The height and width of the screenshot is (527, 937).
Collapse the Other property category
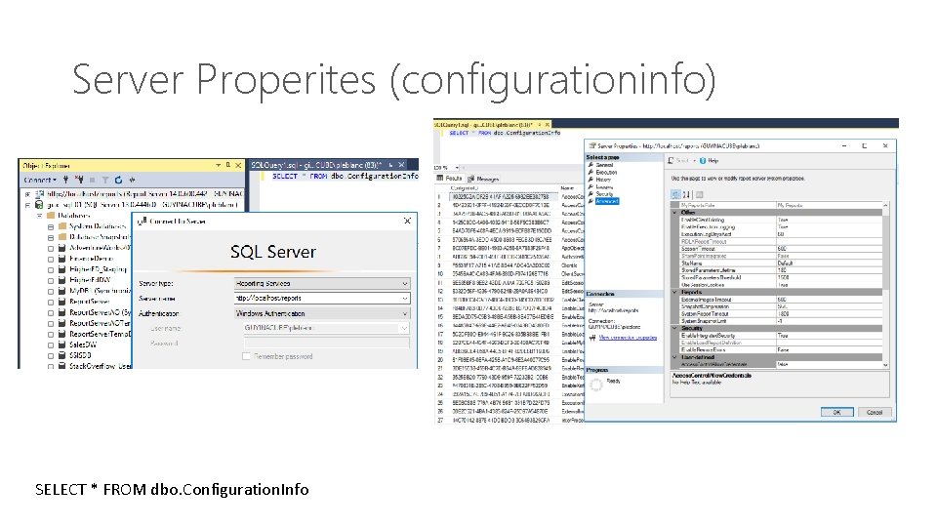tap(675, 213)
